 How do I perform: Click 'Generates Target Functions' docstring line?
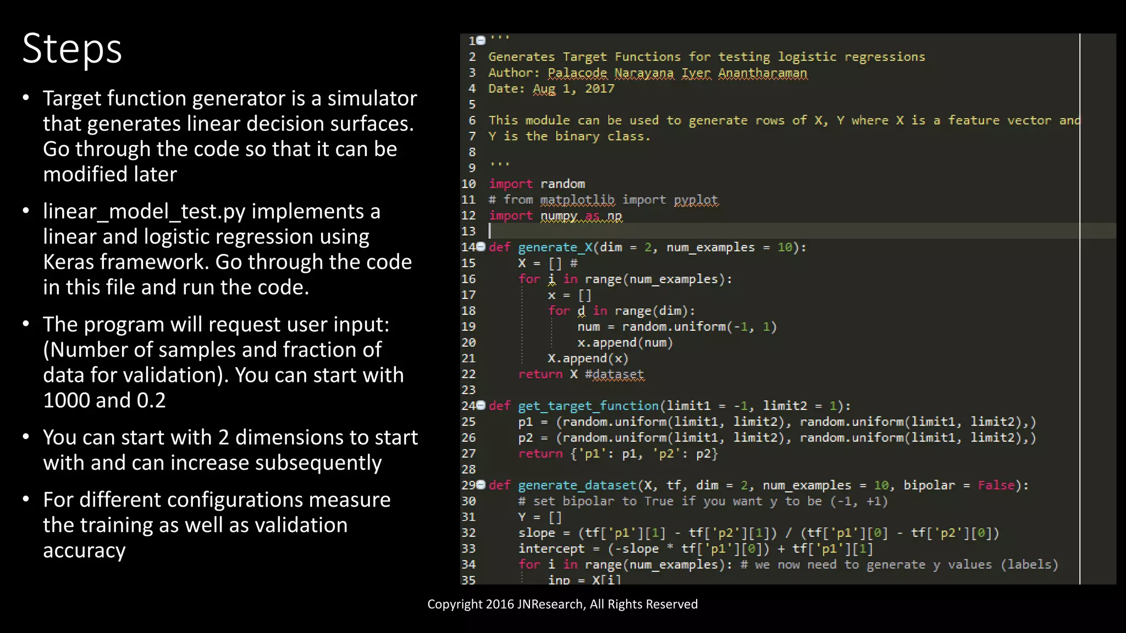[x=706, y=57]
